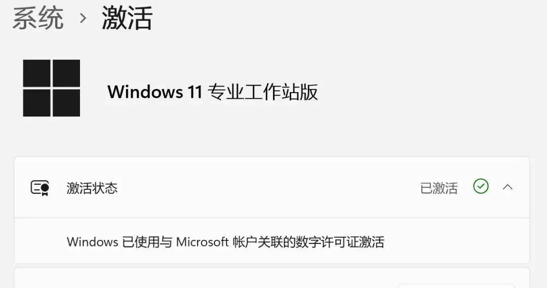
Task: Click the Windows 11 logo
Action: coord(52,88)
